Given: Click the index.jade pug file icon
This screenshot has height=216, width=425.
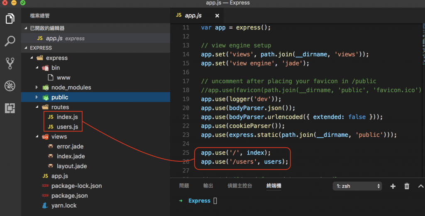Looking at the screenshot, I should tap(51, 156).
